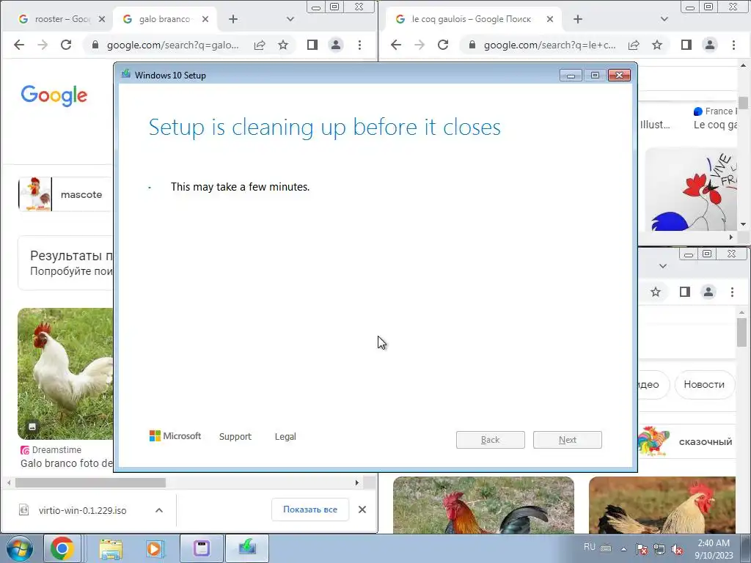Select the mascote suggestion chip
Viewport: 751px width, 563px height.
[x=65, y=194]
